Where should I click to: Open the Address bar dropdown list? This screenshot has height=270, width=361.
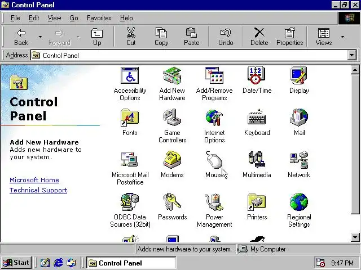click(x=351, y=55)
